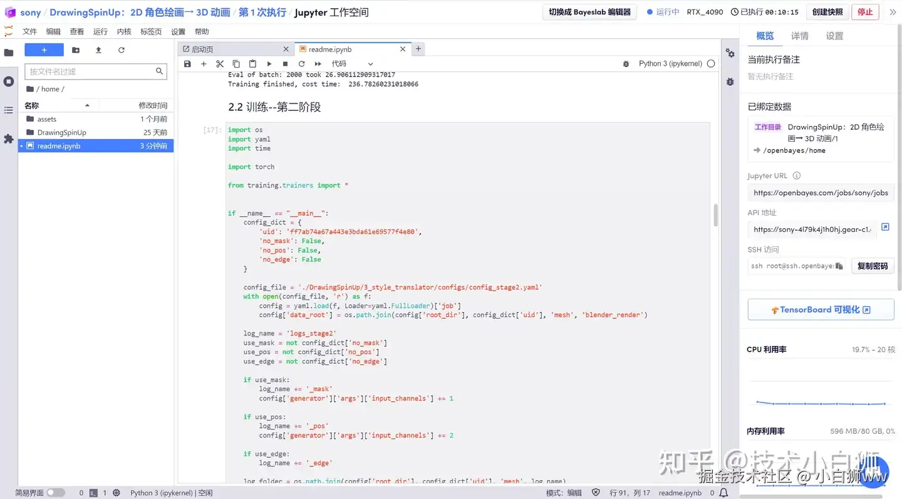Restart the kernel from notebook toolbar
This screenshot has width=902, height=499.
tap(302, 64)
